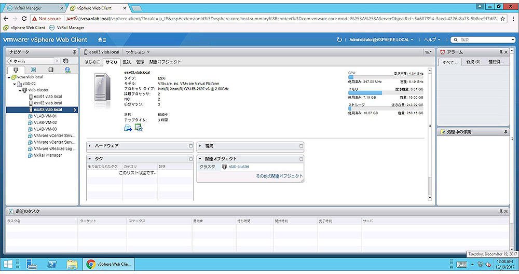Image resolution: width=519 pixels, height=274 pixels.
Task: Select Networking navigator tab icon
Action: [x=68, y=70]
